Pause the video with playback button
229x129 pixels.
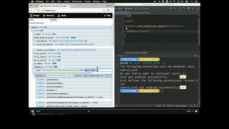click(x=33, y=111)
